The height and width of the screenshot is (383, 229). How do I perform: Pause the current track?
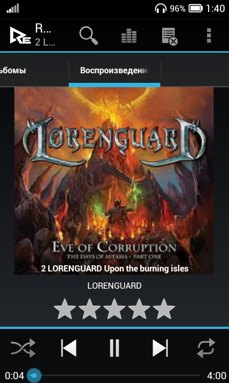pos(114,348)
